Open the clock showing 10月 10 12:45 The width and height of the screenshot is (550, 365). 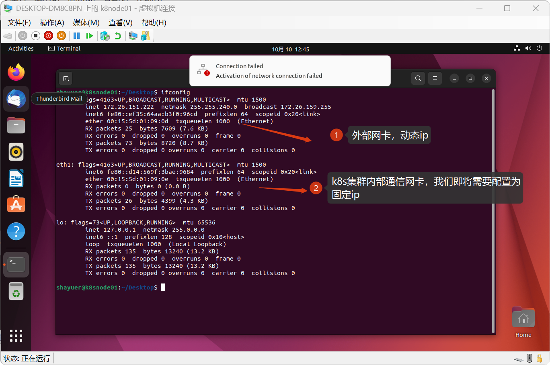pyautogui.click(x=290, y=49)
